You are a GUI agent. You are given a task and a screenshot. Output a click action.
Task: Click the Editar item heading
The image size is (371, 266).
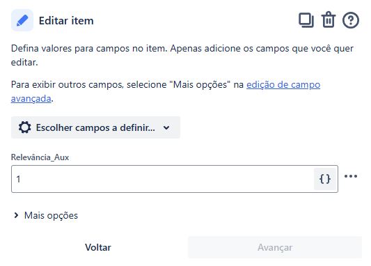point(66,21)
